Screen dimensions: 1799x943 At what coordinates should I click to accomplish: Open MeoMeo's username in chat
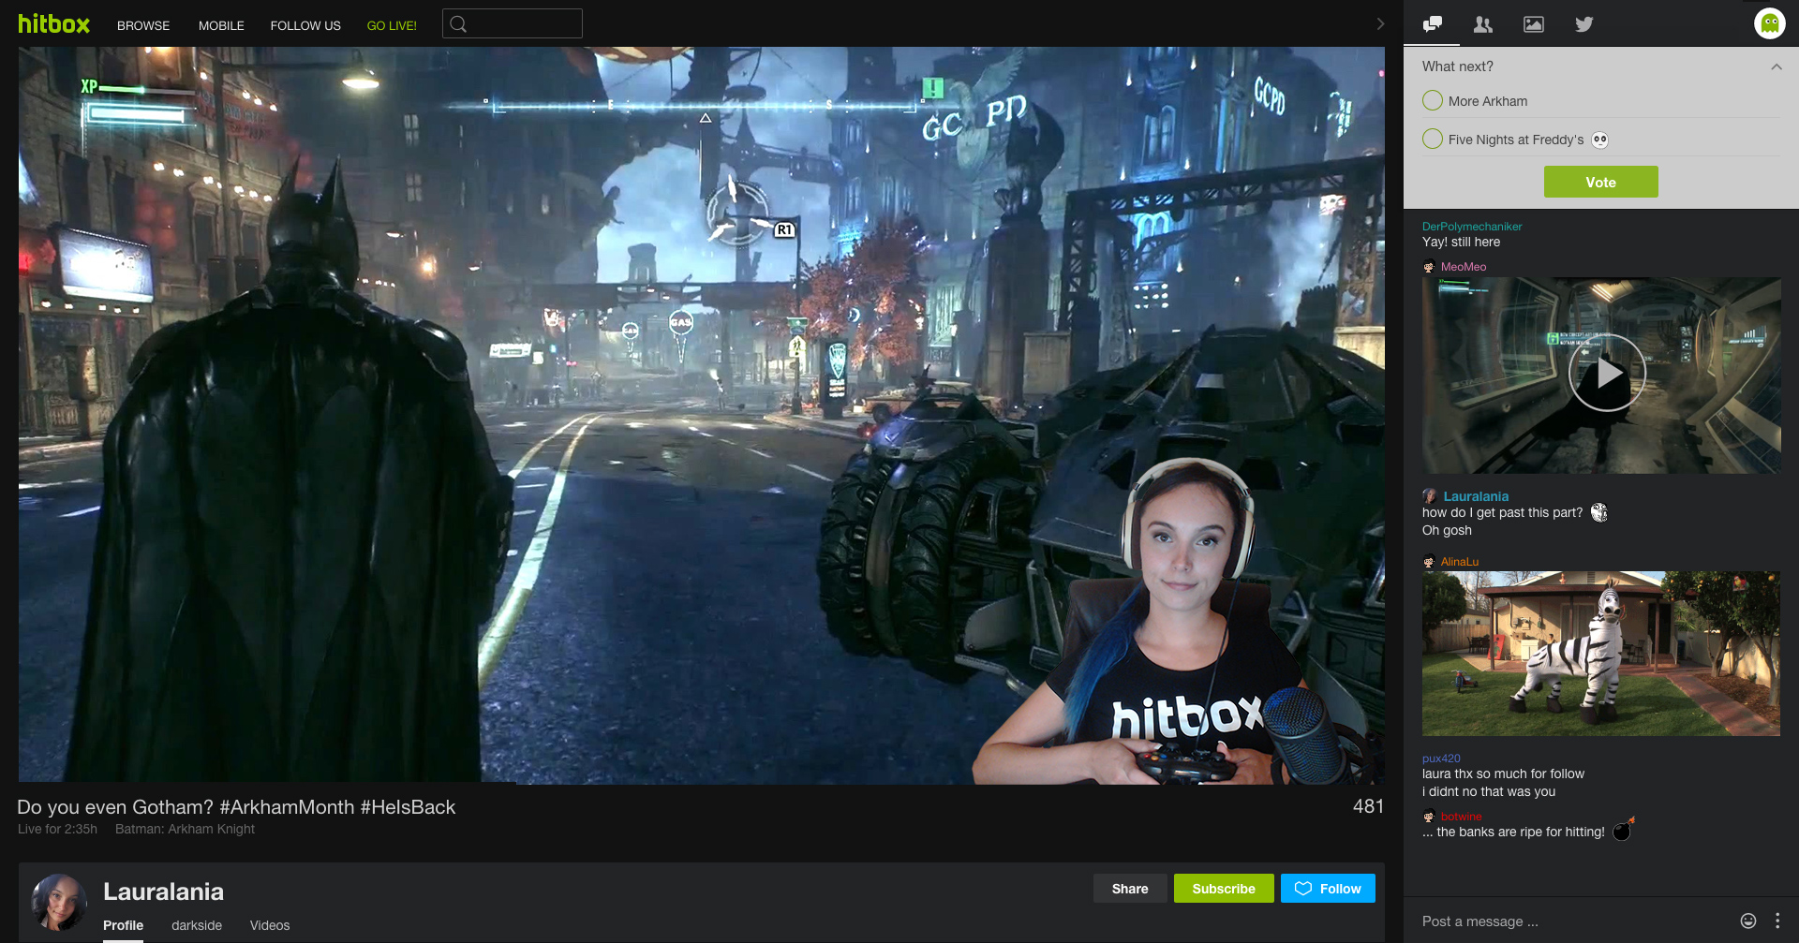click(x=1464, y=267)
